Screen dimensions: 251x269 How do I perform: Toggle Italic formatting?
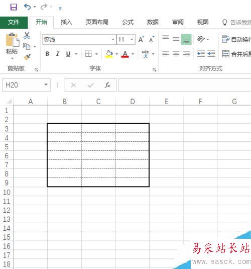[58, 54]
